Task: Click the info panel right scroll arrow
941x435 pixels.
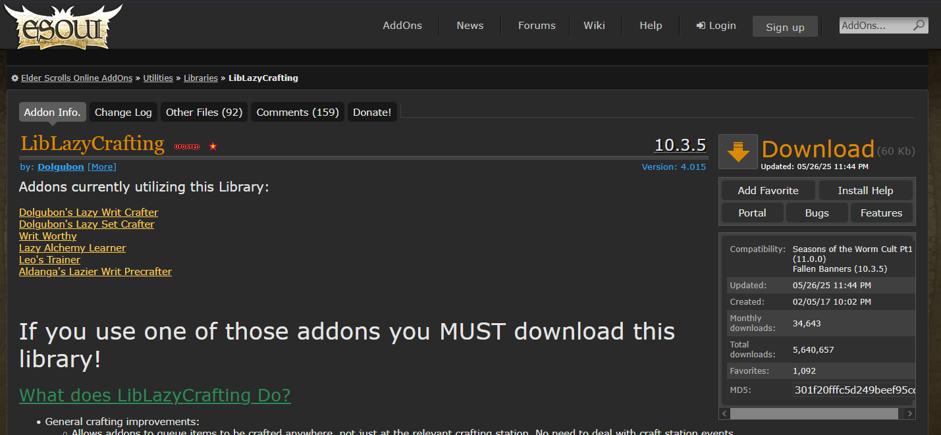Action: (910, 414)
